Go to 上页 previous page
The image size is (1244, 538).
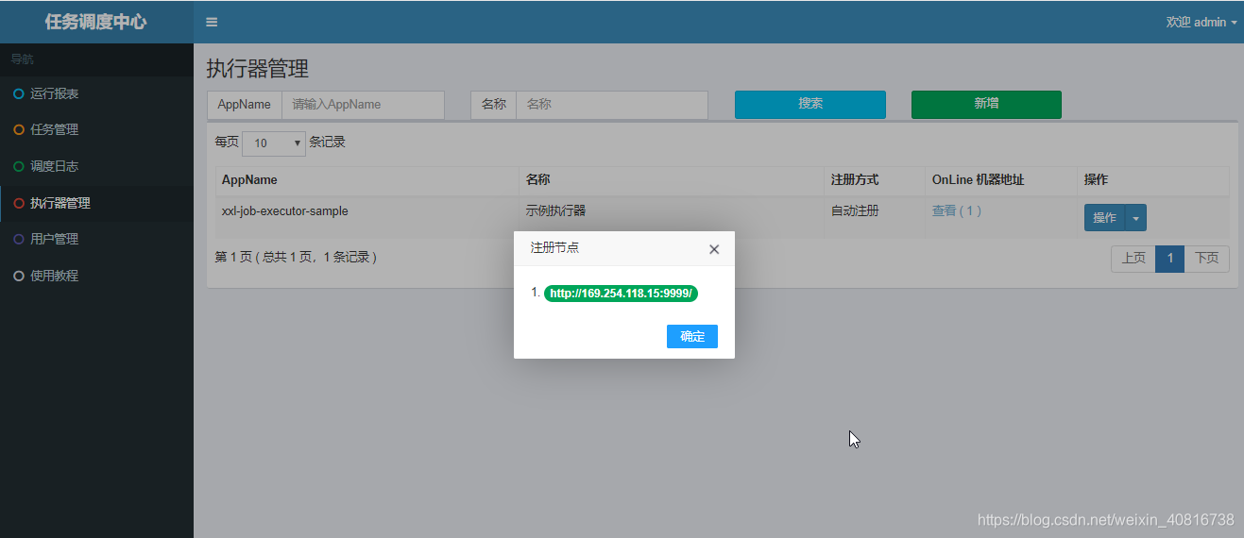[x=1133, y=259]
